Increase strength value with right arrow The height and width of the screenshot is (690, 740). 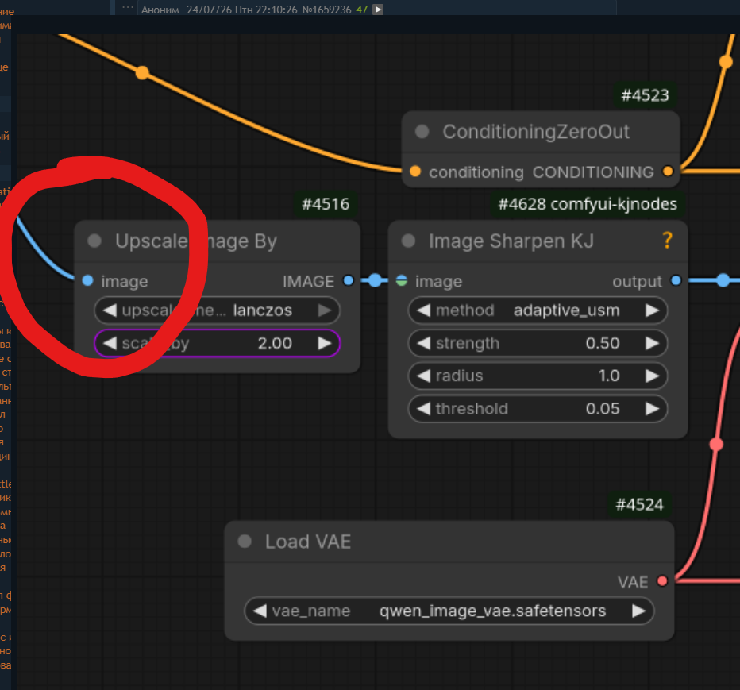point(652,343)
